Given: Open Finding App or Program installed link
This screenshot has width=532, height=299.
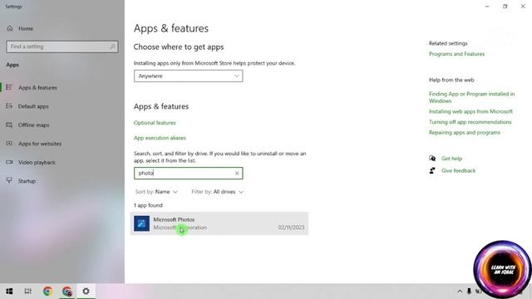Looking at the screenshot, I should click(x=471, y=97).
